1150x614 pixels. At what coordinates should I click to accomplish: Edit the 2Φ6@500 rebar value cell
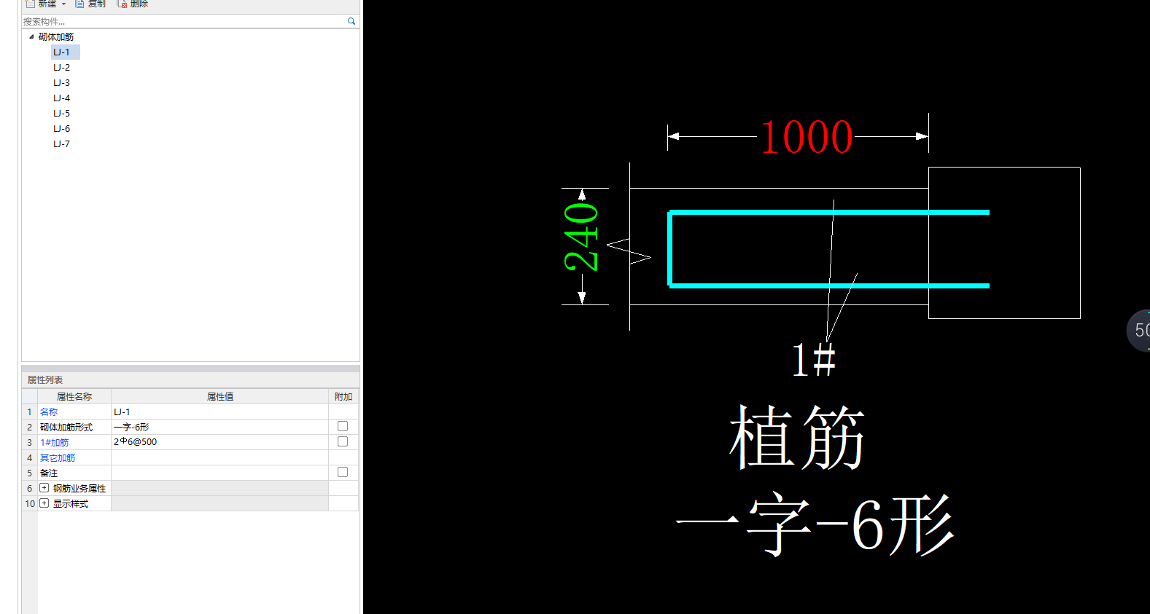point(219,442)
